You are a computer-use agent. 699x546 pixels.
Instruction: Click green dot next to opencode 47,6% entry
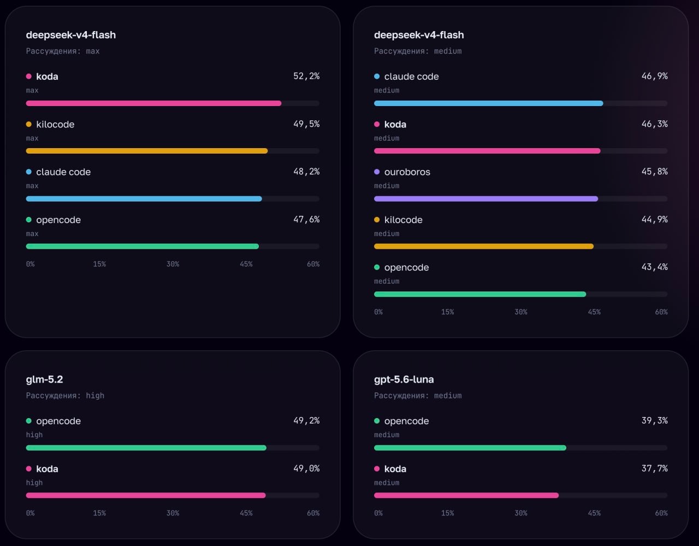pos(29,220)
